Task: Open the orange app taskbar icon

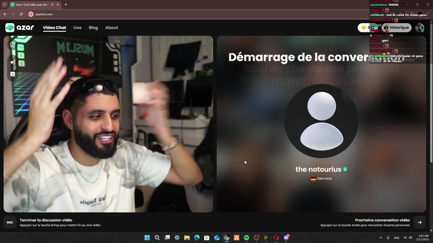Action: point(236,238)
